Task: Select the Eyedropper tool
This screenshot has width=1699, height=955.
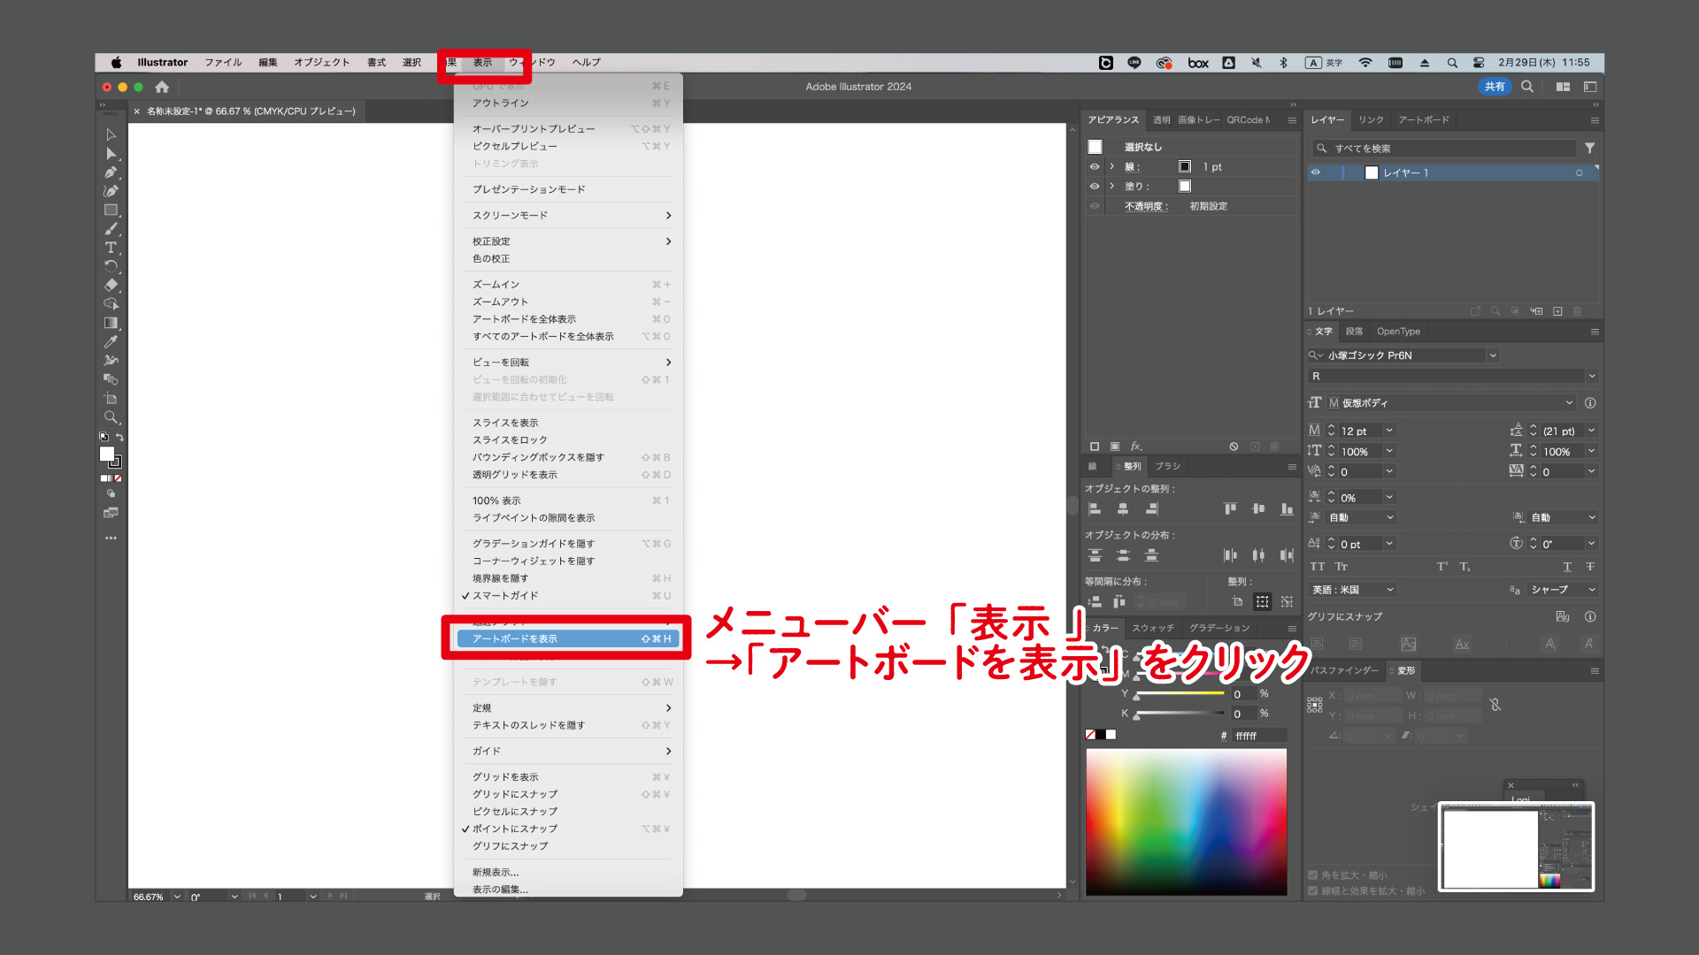Action: [x=111, y=342]
